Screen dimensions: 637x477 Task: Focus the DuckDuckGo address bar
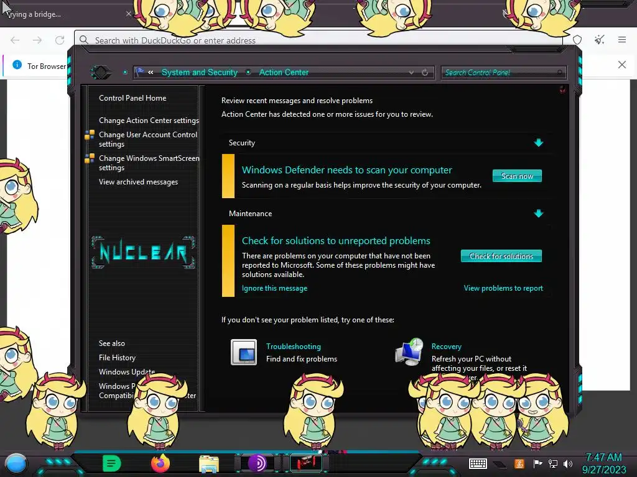(x=319, y=40)
